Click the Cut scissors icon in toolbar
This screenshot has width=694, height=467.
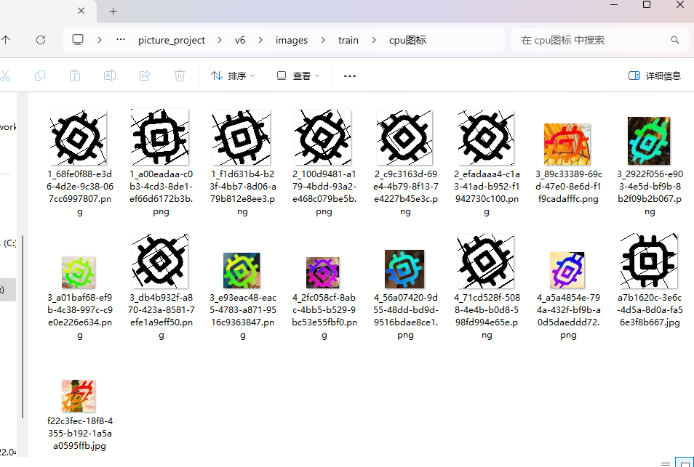point(5,76)
